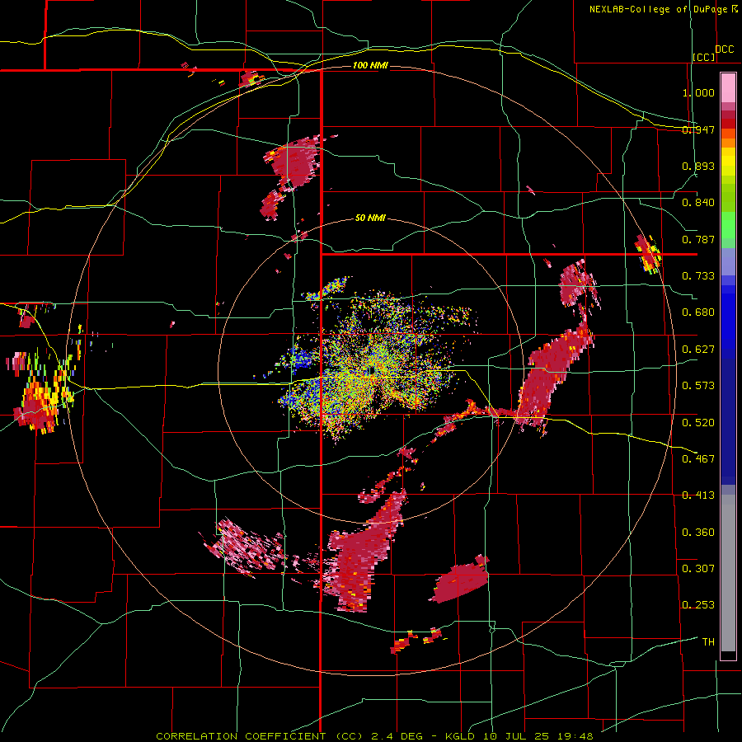This screenshot has width=742, height=742.
Task: Pick the light pink top segment of color bar
Action: [728, 87]
